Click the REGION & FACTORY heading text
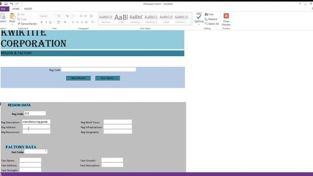Viewport: 313px width, 176px height. 16,53
